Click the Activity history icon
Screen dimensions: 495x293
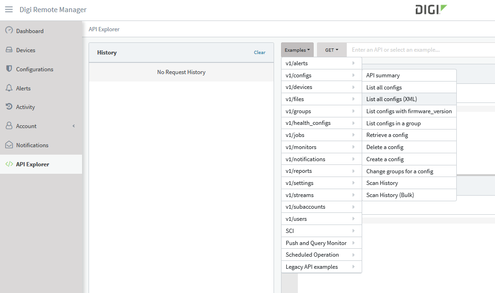[x=9, y=107]
